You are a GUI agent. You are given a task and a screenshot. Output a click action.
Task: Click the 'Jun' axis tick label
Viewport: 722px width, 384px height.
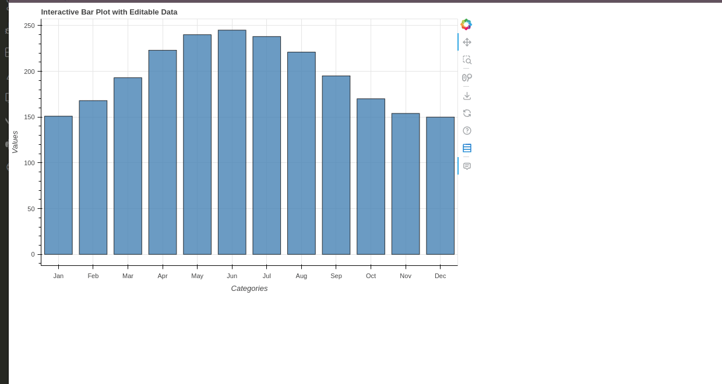coord(232,276)
